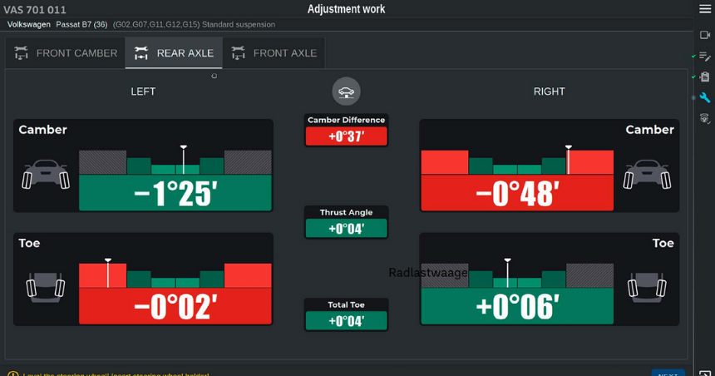Click the exit icon at bottom right
Screen dimensions: 715x376
(x=705, y=374)
